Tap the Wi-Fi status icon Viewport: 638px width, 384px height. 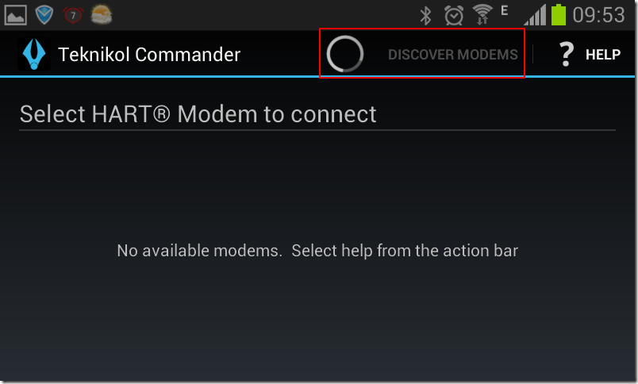[482, 14]
